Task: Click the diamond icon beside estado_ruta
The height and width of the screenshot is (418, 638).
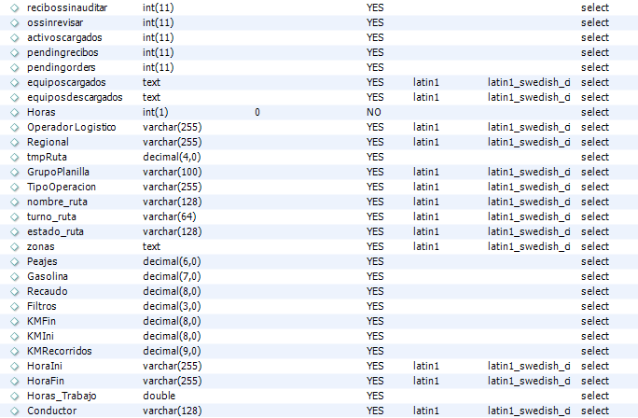Action: point(15,231)
